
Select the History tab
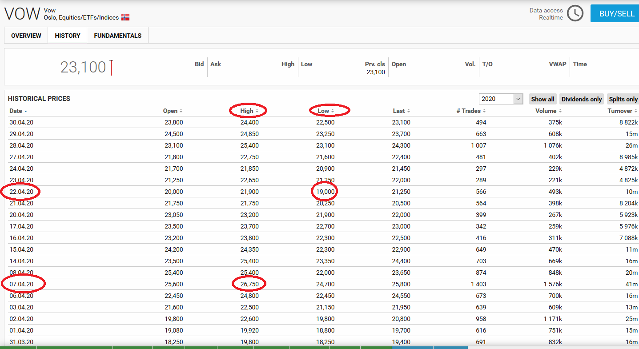(x=68, y=36)
